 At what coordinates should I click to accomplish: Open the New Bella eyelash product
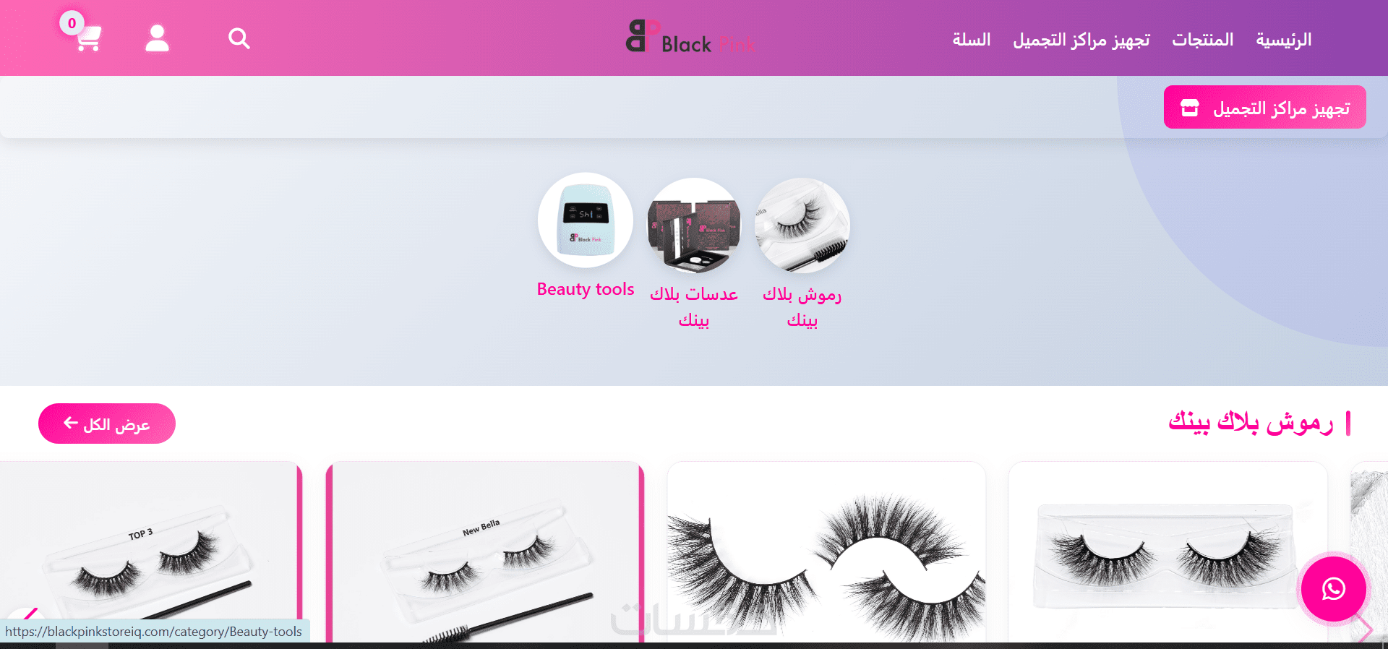[484, 553]
